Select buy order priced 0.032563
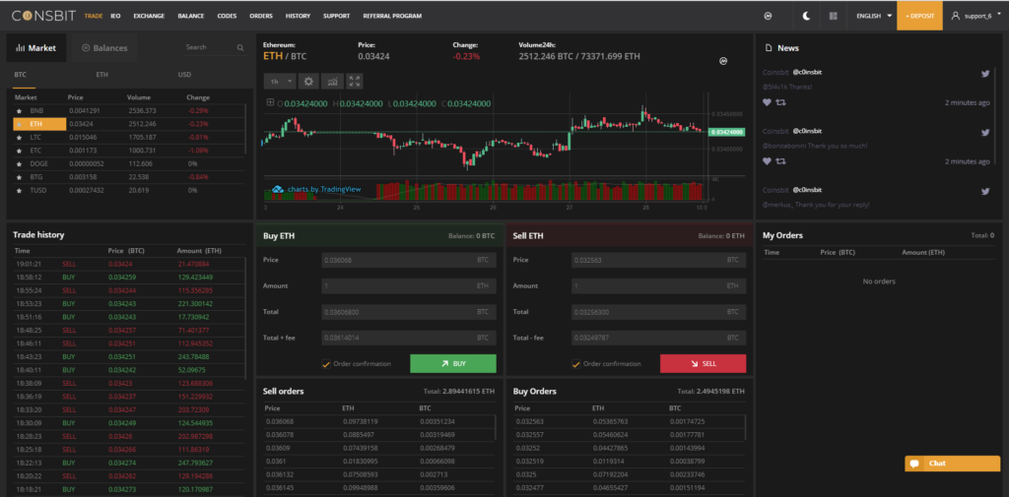The width and height of the screenshot is (1009, 497). click(x=630, y=422)
